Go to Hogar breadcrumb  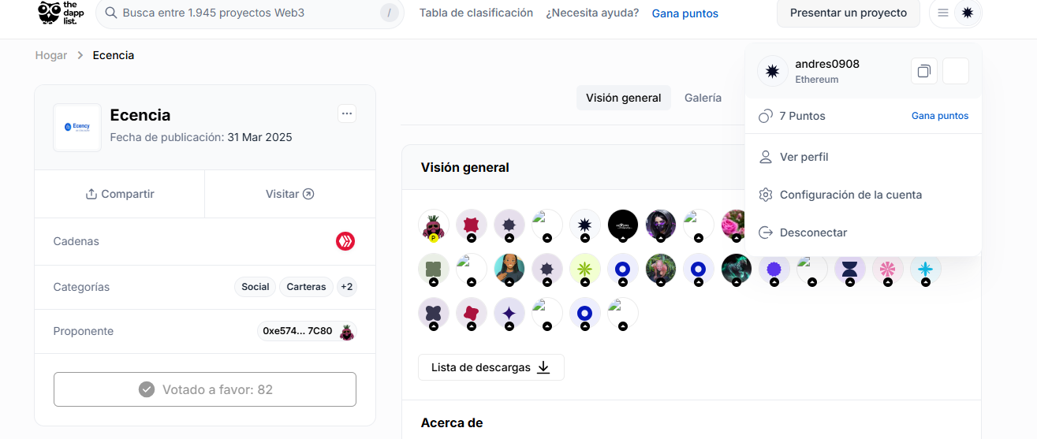point(51,55)
